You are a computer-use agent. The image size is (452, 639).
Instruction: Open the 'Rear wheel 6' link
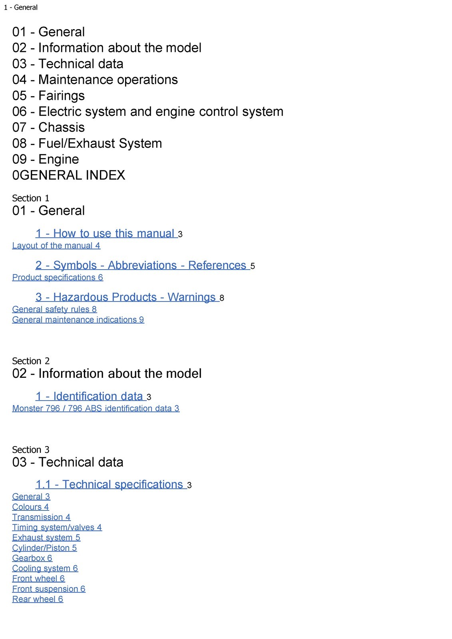(38, 599)
